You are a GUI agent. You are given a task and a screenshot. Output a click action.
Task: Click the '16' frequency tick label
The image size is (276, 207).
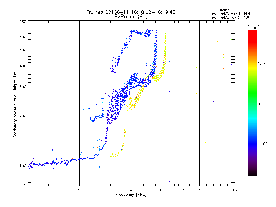coord(235,190)
